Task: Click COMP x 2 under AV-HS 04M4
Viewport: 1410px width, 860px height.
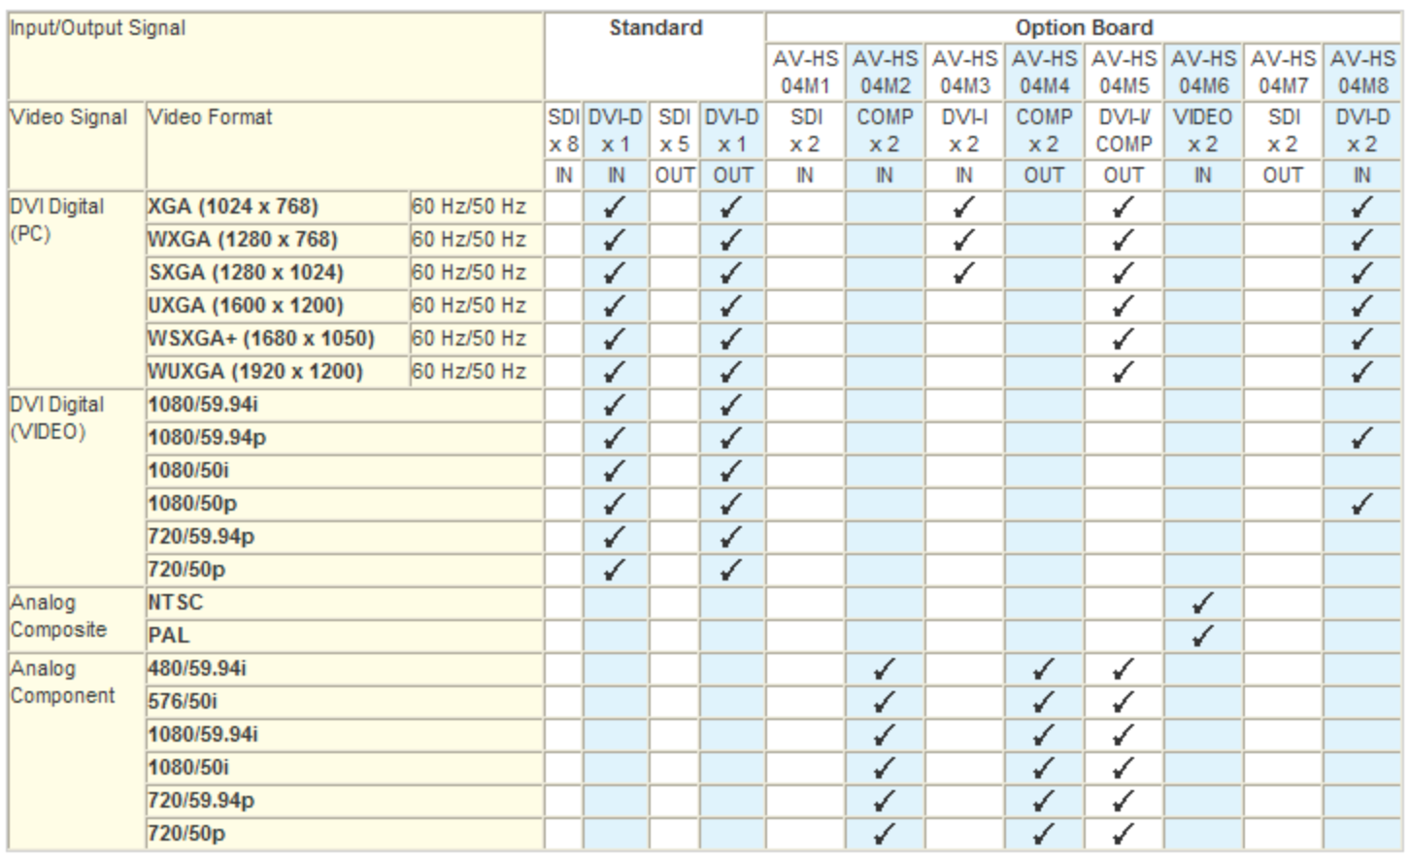Action: tap(1044, 130)
